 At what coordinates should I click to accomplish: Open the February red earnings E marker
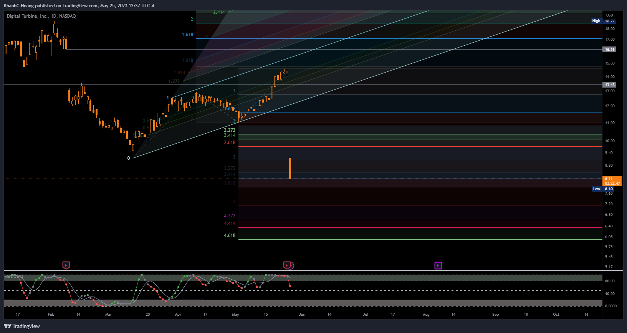66,265
